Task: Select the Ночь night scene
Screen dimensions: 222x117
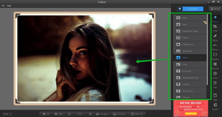Action: click(190, 64)
